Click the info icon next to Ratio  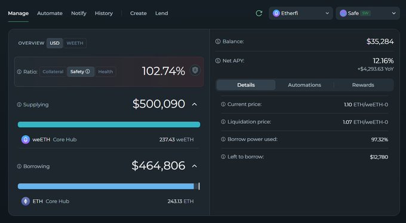(x=19, y=72)
